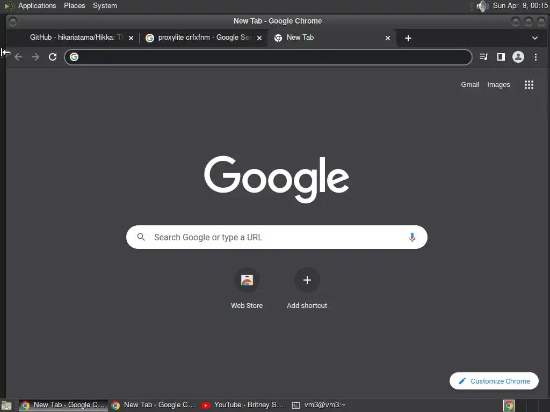The image size is (550, 412).
Task: Open the media controls icon in toolbar
Action: (484, 57)
